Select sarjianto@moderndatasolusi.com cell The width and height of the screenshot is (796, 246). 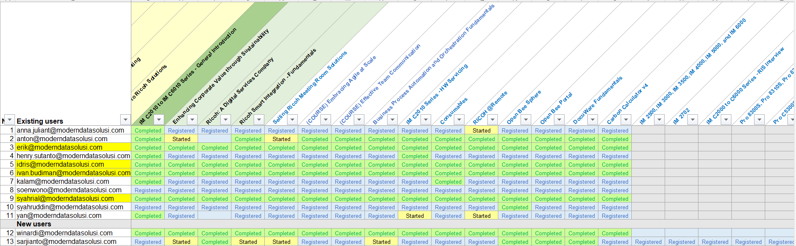click(73, 242)
